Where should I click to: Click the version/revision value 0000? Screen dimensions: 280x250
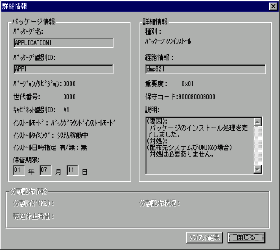click(x=69, y=84)
